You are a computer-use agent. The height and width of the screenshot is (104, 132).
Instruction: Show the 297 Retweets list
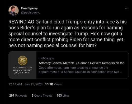click(x=18, y=96)
